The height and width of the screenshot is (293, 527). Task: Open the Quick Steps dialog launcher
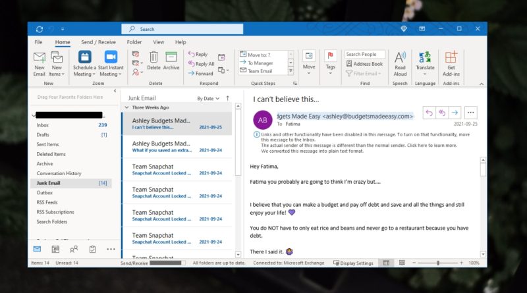pos(294,84)
